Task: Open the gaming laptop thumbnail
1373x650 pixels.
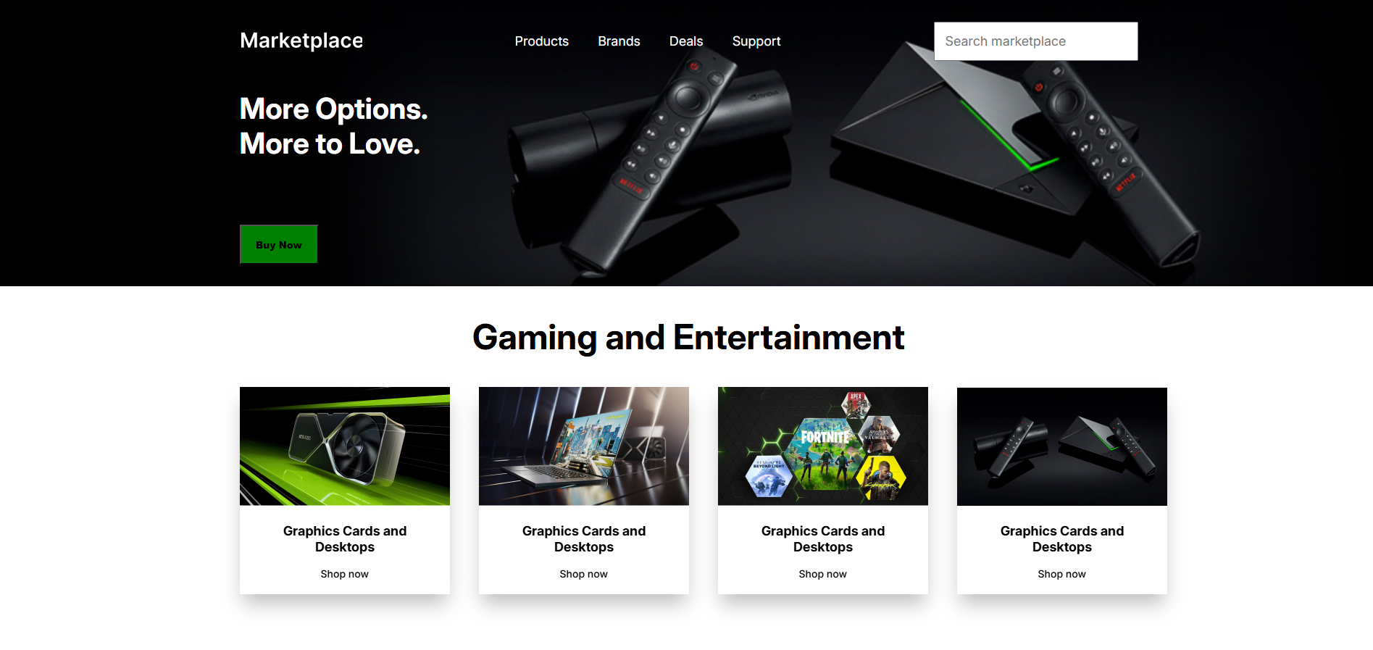Action: (x=584, y=446)
